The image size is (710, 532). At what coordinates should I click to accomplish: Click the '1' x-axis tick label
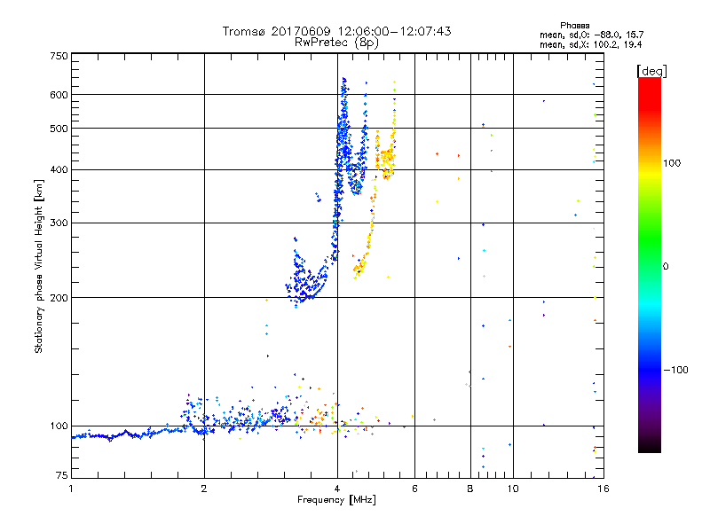click(71, 489)
